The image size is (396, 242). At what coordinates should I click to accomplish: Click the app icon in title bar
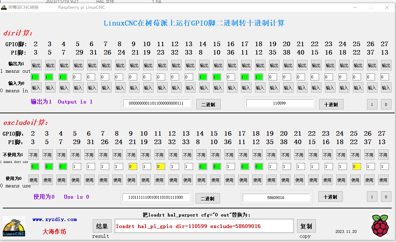(x=4, y=7)
